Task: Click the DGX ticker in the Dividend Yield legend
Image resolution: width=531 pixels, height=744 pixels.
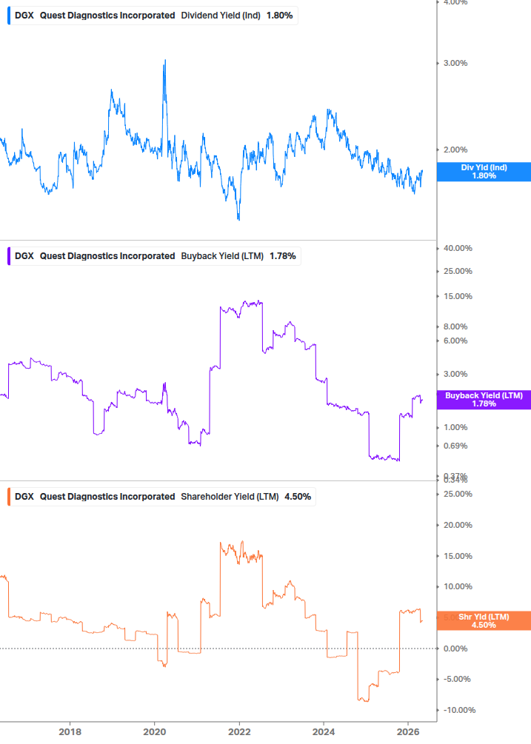Action: coord(24,16)
